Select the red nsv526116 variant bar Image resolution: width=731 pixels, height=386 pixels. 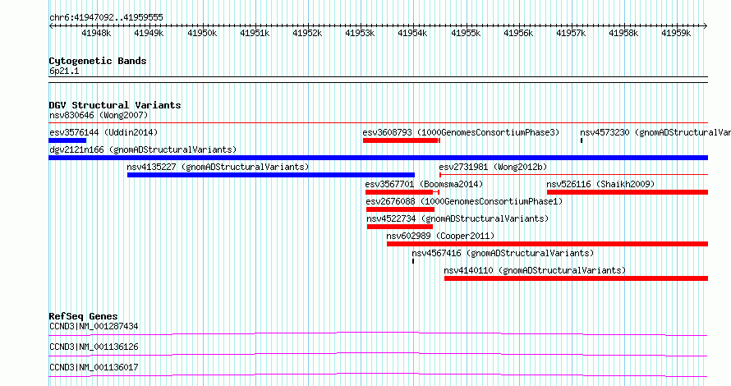[x=627, y=192]
